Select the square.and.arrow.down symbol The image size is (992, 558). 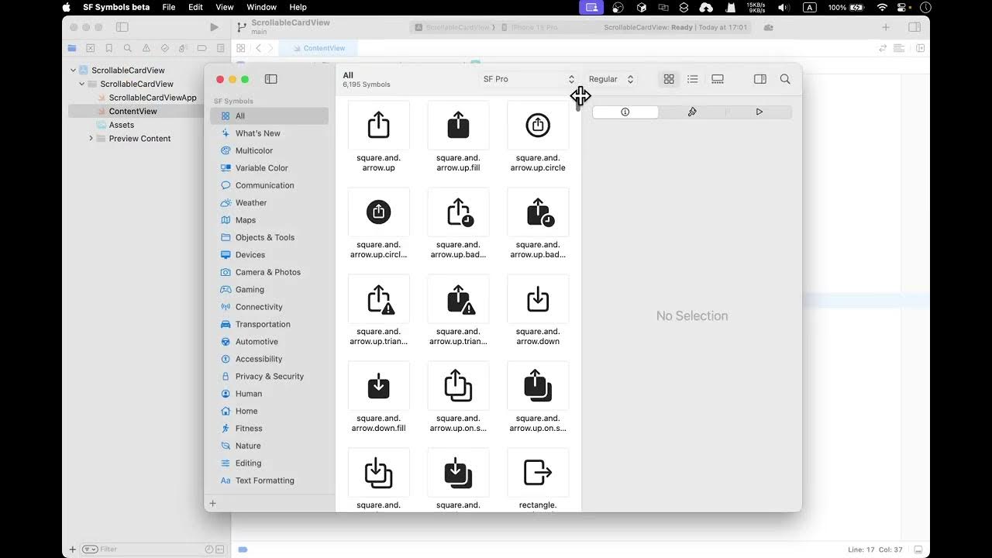[538, 299]
